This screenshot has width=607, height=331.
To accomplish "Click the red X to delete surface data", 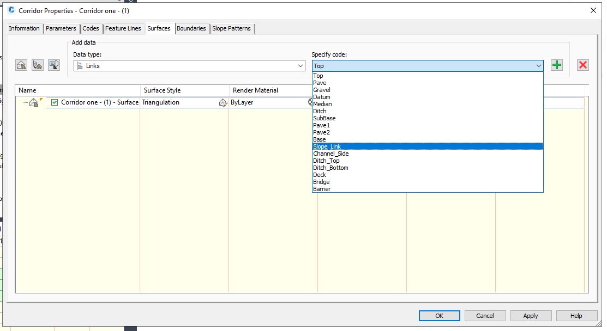I will pos(582,65).
